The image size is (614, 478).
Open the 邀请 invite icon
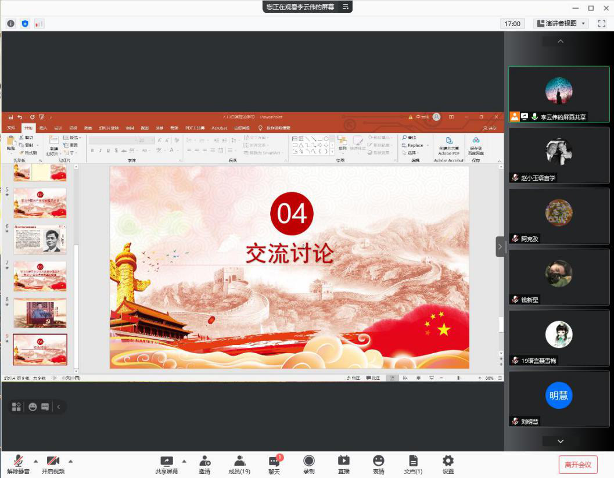coord(205,465)
